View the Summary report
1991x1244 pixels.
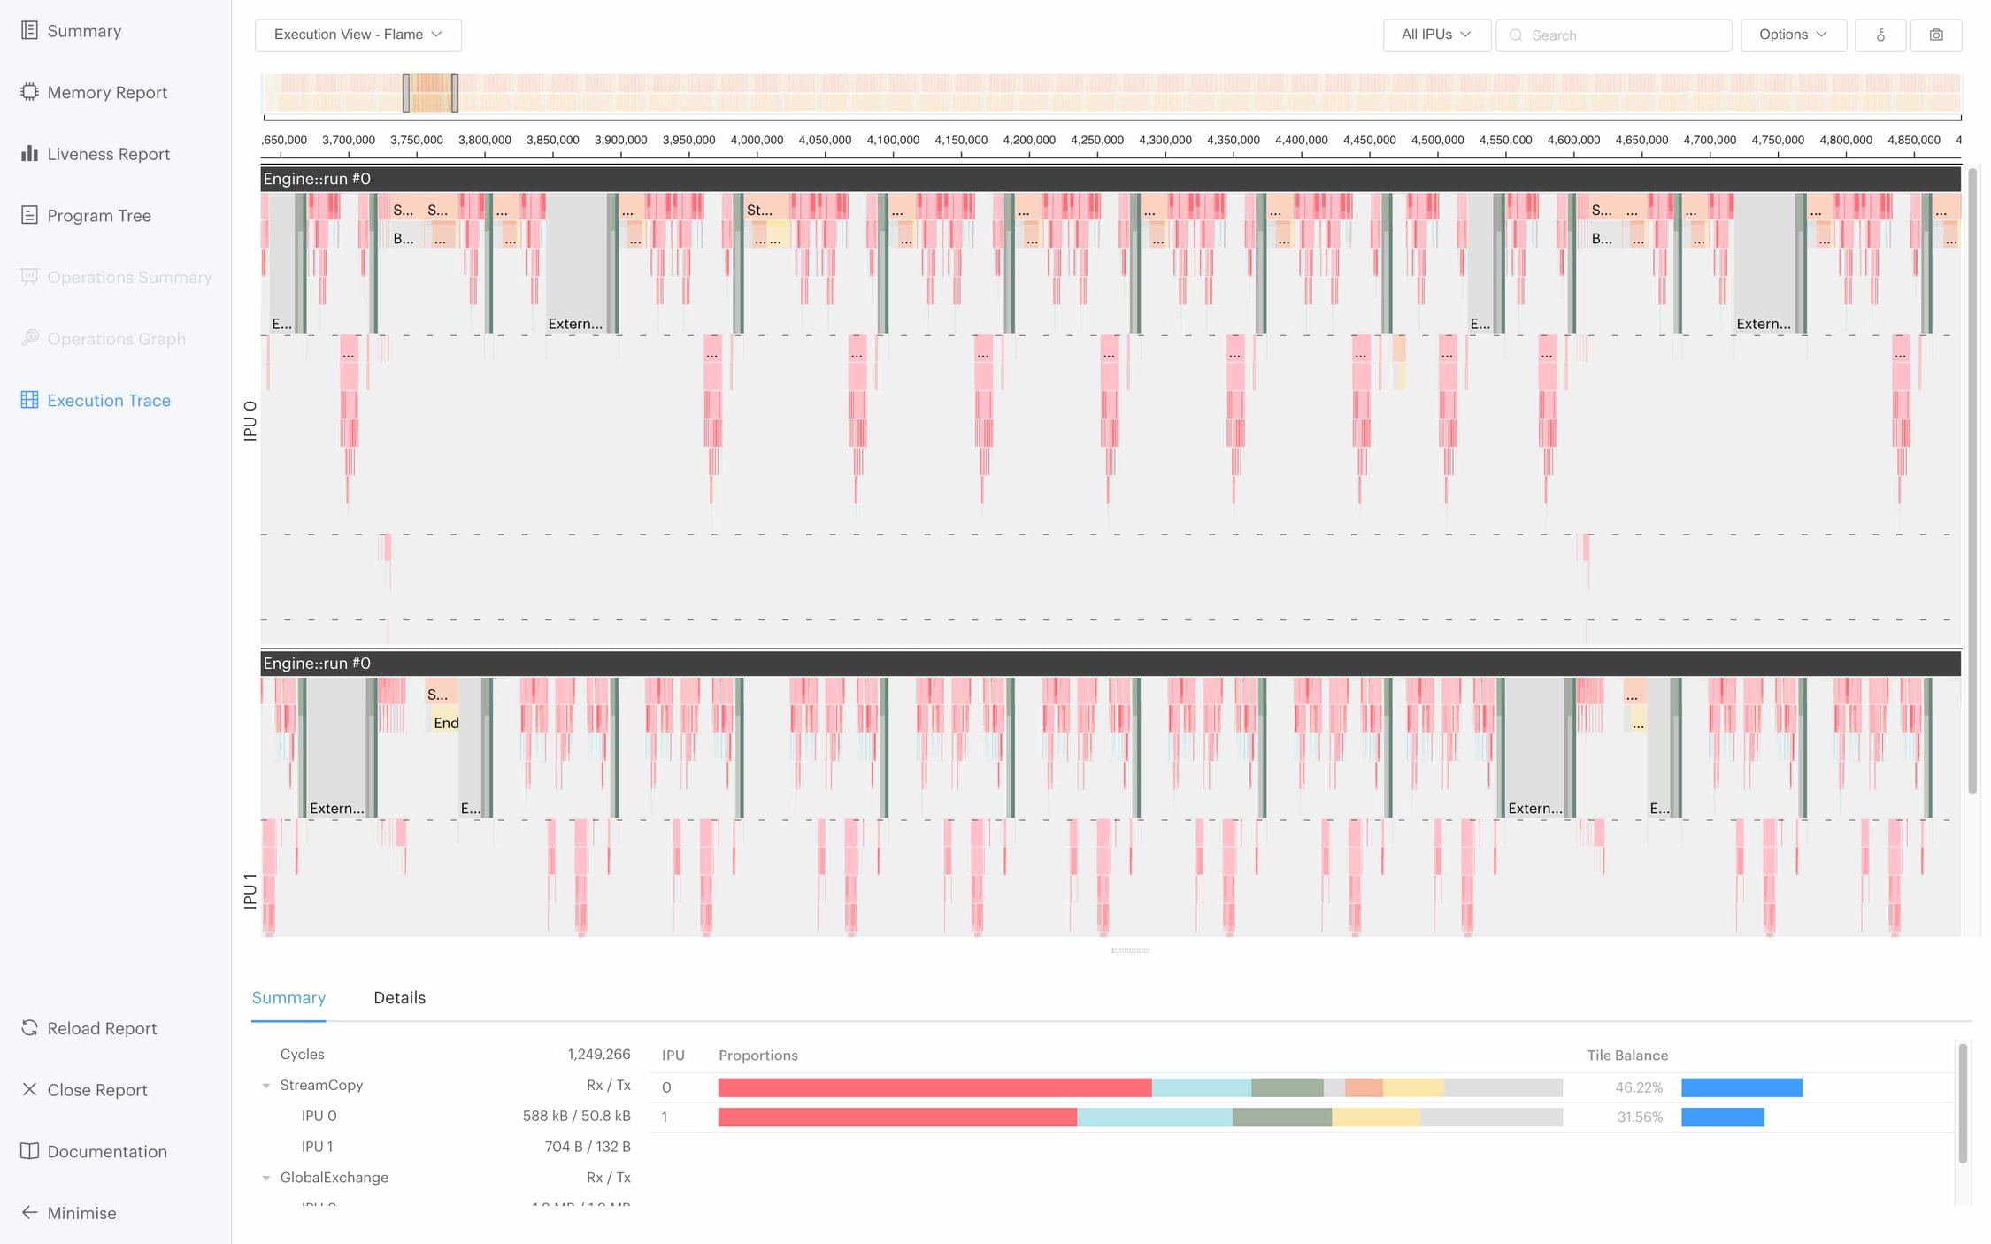point(84,30)
